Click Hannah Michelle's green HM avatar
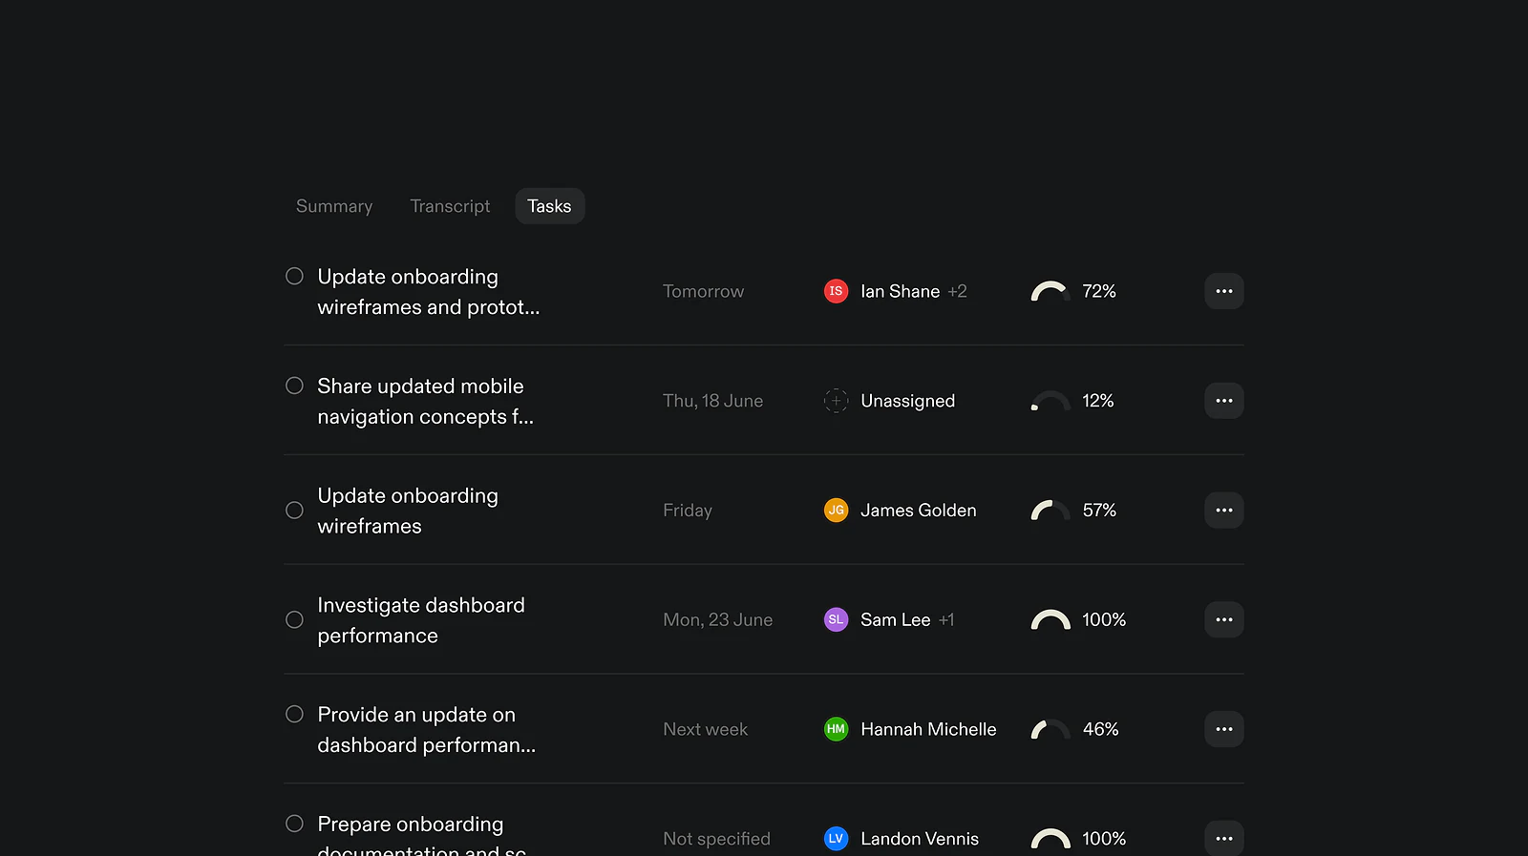This screenshot has height=856, width=1528. click(836, 729)
